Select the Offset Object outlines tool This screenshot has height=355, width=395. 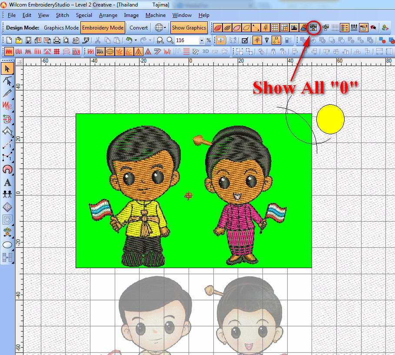coord(7,220)
